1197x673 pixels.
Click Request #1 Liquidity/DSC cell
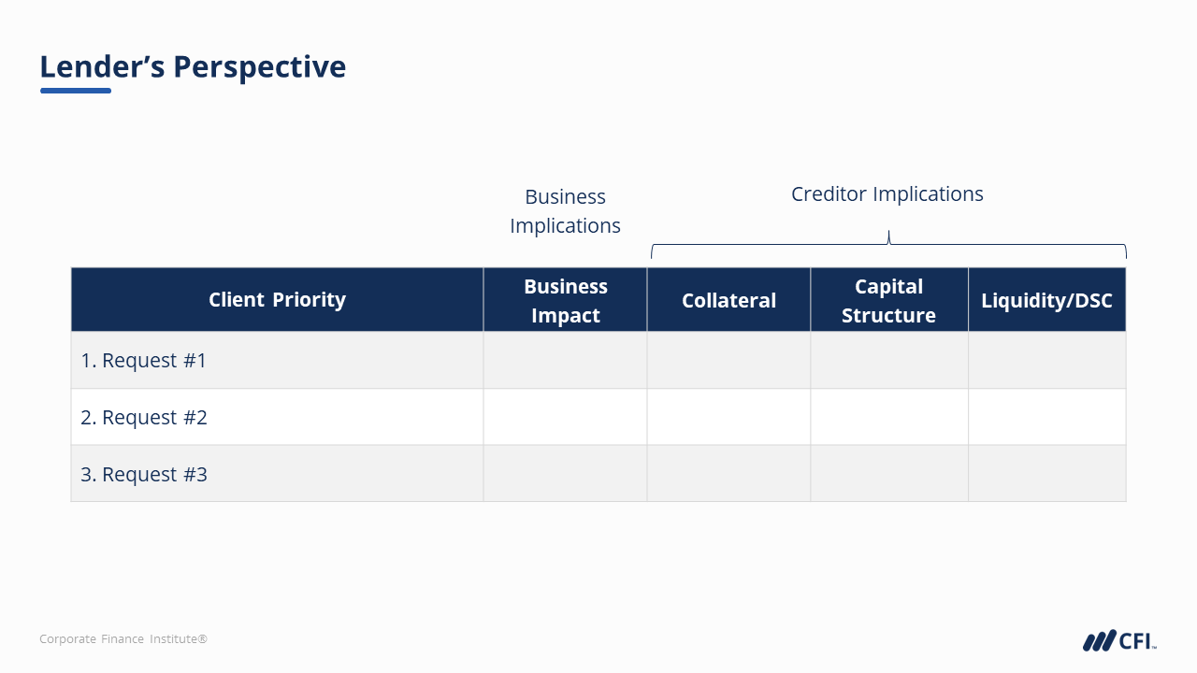click(1046, 360)
